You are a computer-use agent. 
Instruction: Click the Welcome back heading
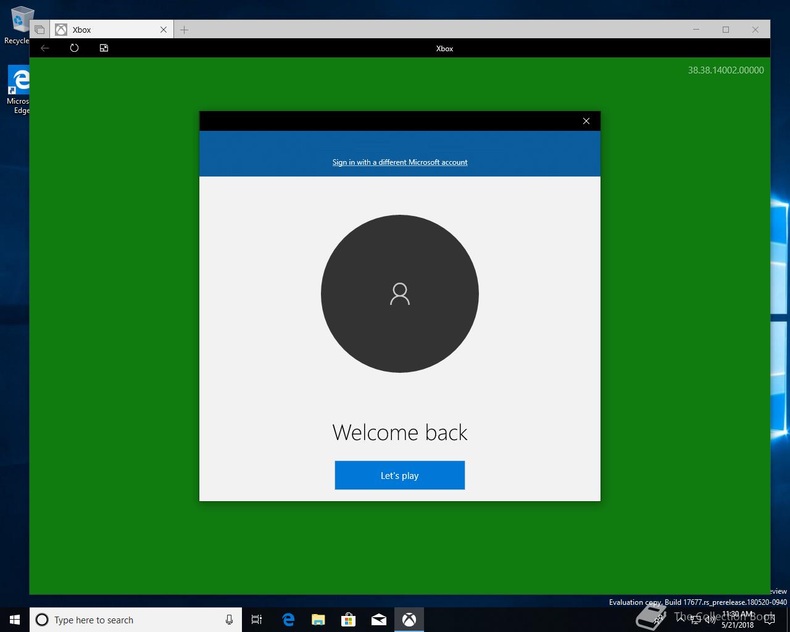click(400, 433)
